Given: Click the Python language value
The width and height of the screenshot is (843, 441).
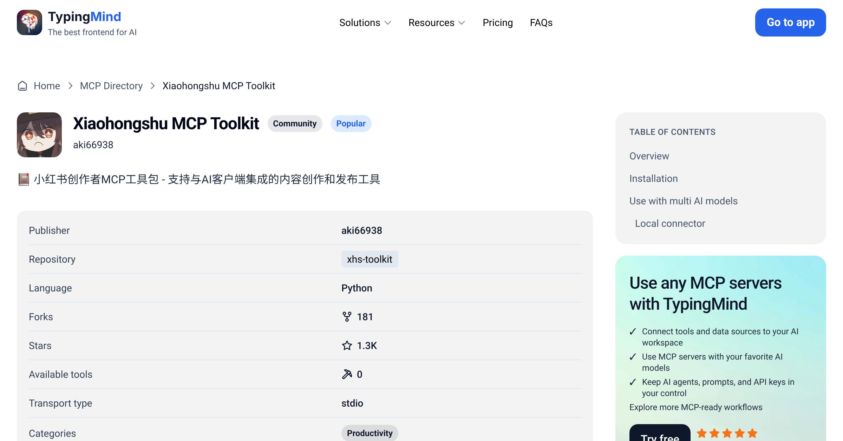Looking at the screenshot, I should (x=357, y=288).
